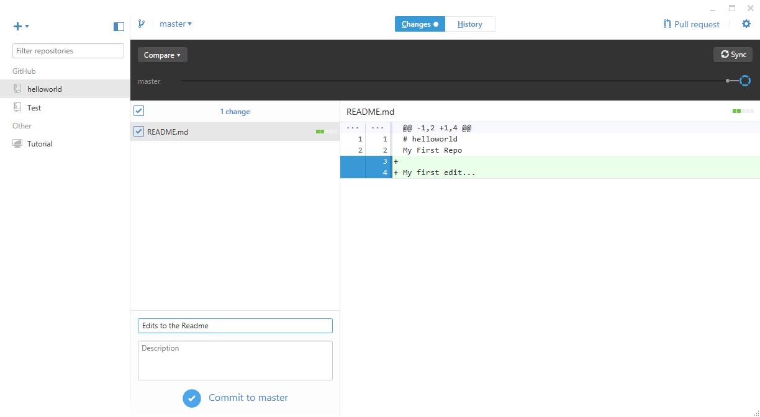Click the Sync circular arrows icon
Screen dimensions: 760x417
(725, 55)
